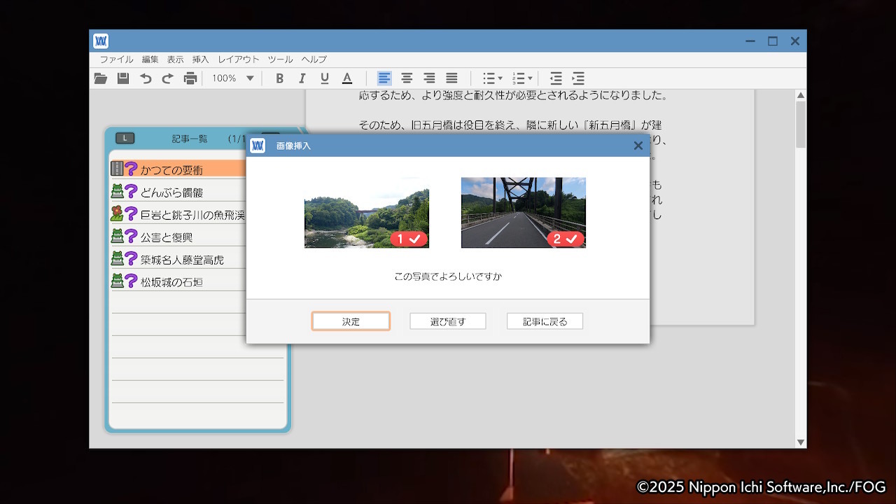The width and height of the screenshot is (896, 504).
Task: Select the center align icon
Action: 407,78
